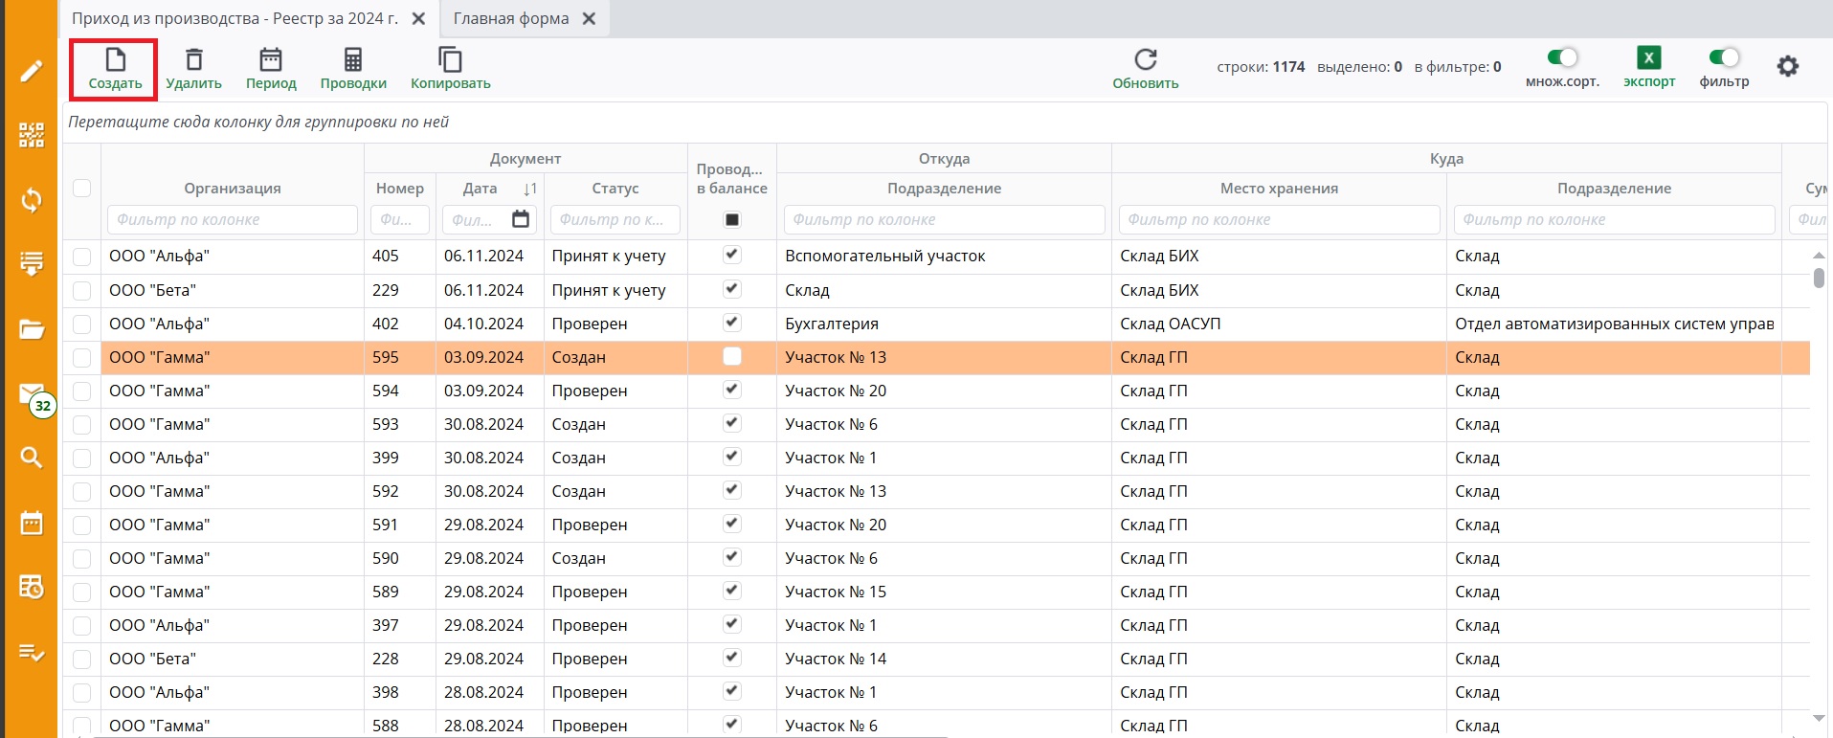Click the Удалить trash icon
This screenshot has width=1833, height=738.
coord(193,60)
